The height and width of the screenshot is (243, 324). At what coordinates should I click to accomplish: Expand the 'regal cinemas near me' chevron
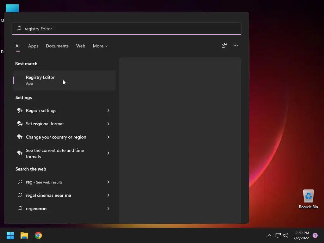point(108,195)
